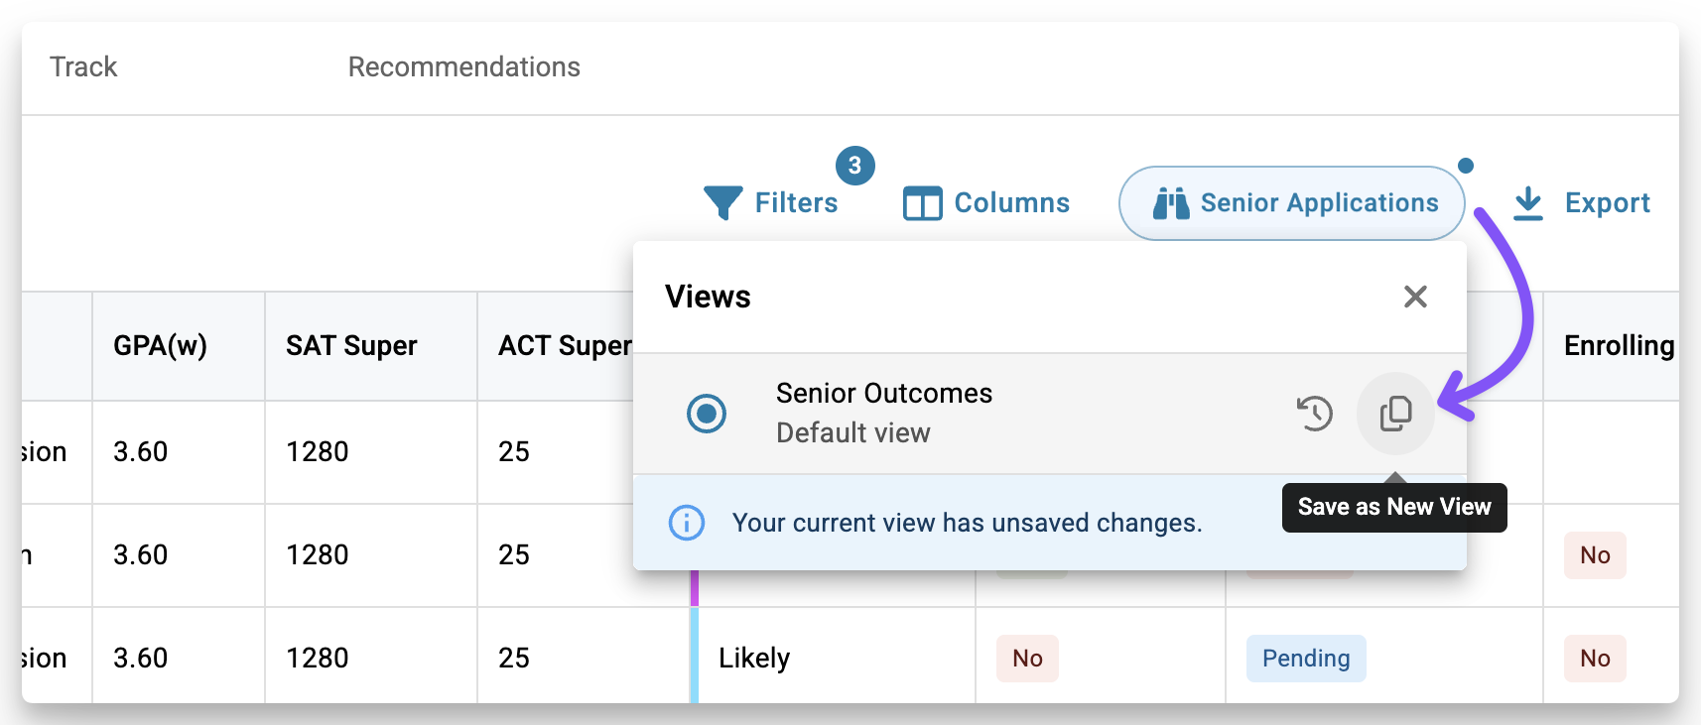Click the funnel Filters icon
Screen dimensions: 1701x725
pyautogui.click(x=722, y=202)
